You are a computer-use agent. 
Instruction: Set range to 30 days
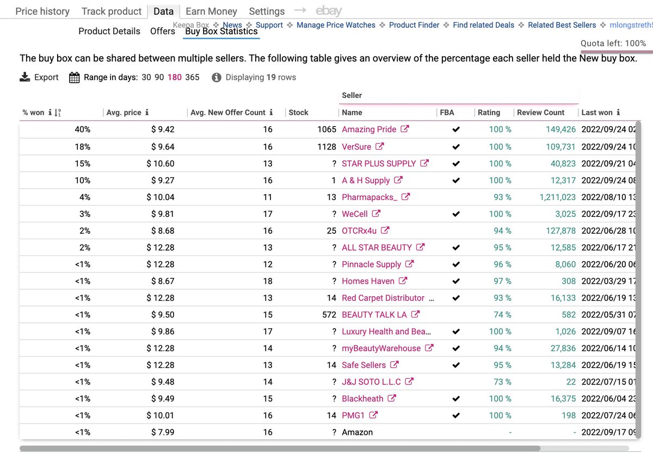point(146,77)
